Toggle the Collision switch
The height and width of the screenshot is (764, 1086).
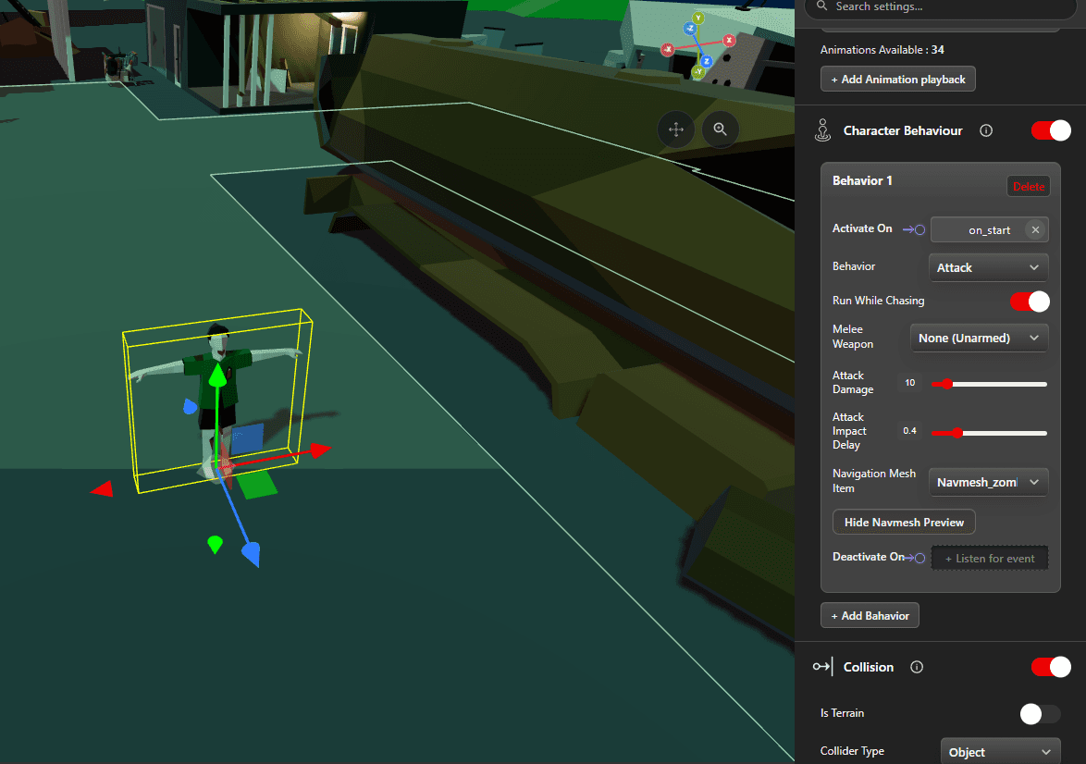tap(1051, 666)
